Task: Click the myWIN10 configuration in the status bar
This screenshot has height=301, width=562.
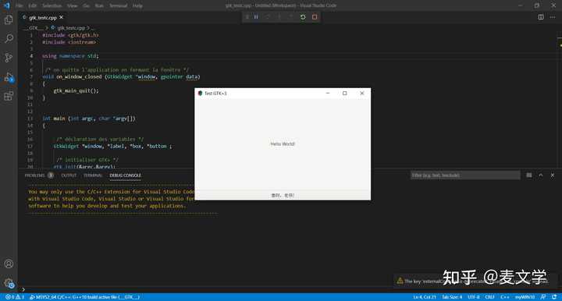Action: coord(525,297)
